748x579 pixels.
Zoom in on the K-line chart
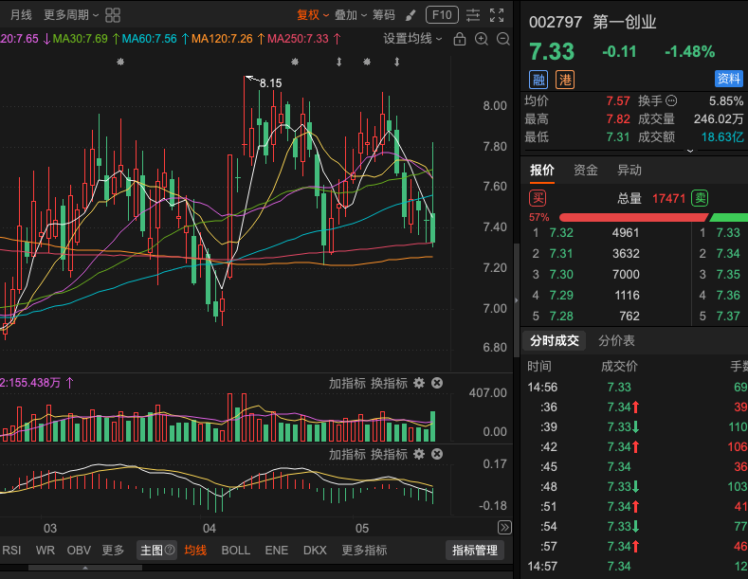click(482, 39)
